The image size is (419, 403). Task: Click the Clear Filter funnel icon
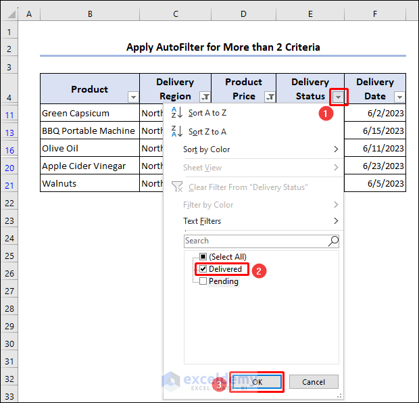click(x=177, y=187)
